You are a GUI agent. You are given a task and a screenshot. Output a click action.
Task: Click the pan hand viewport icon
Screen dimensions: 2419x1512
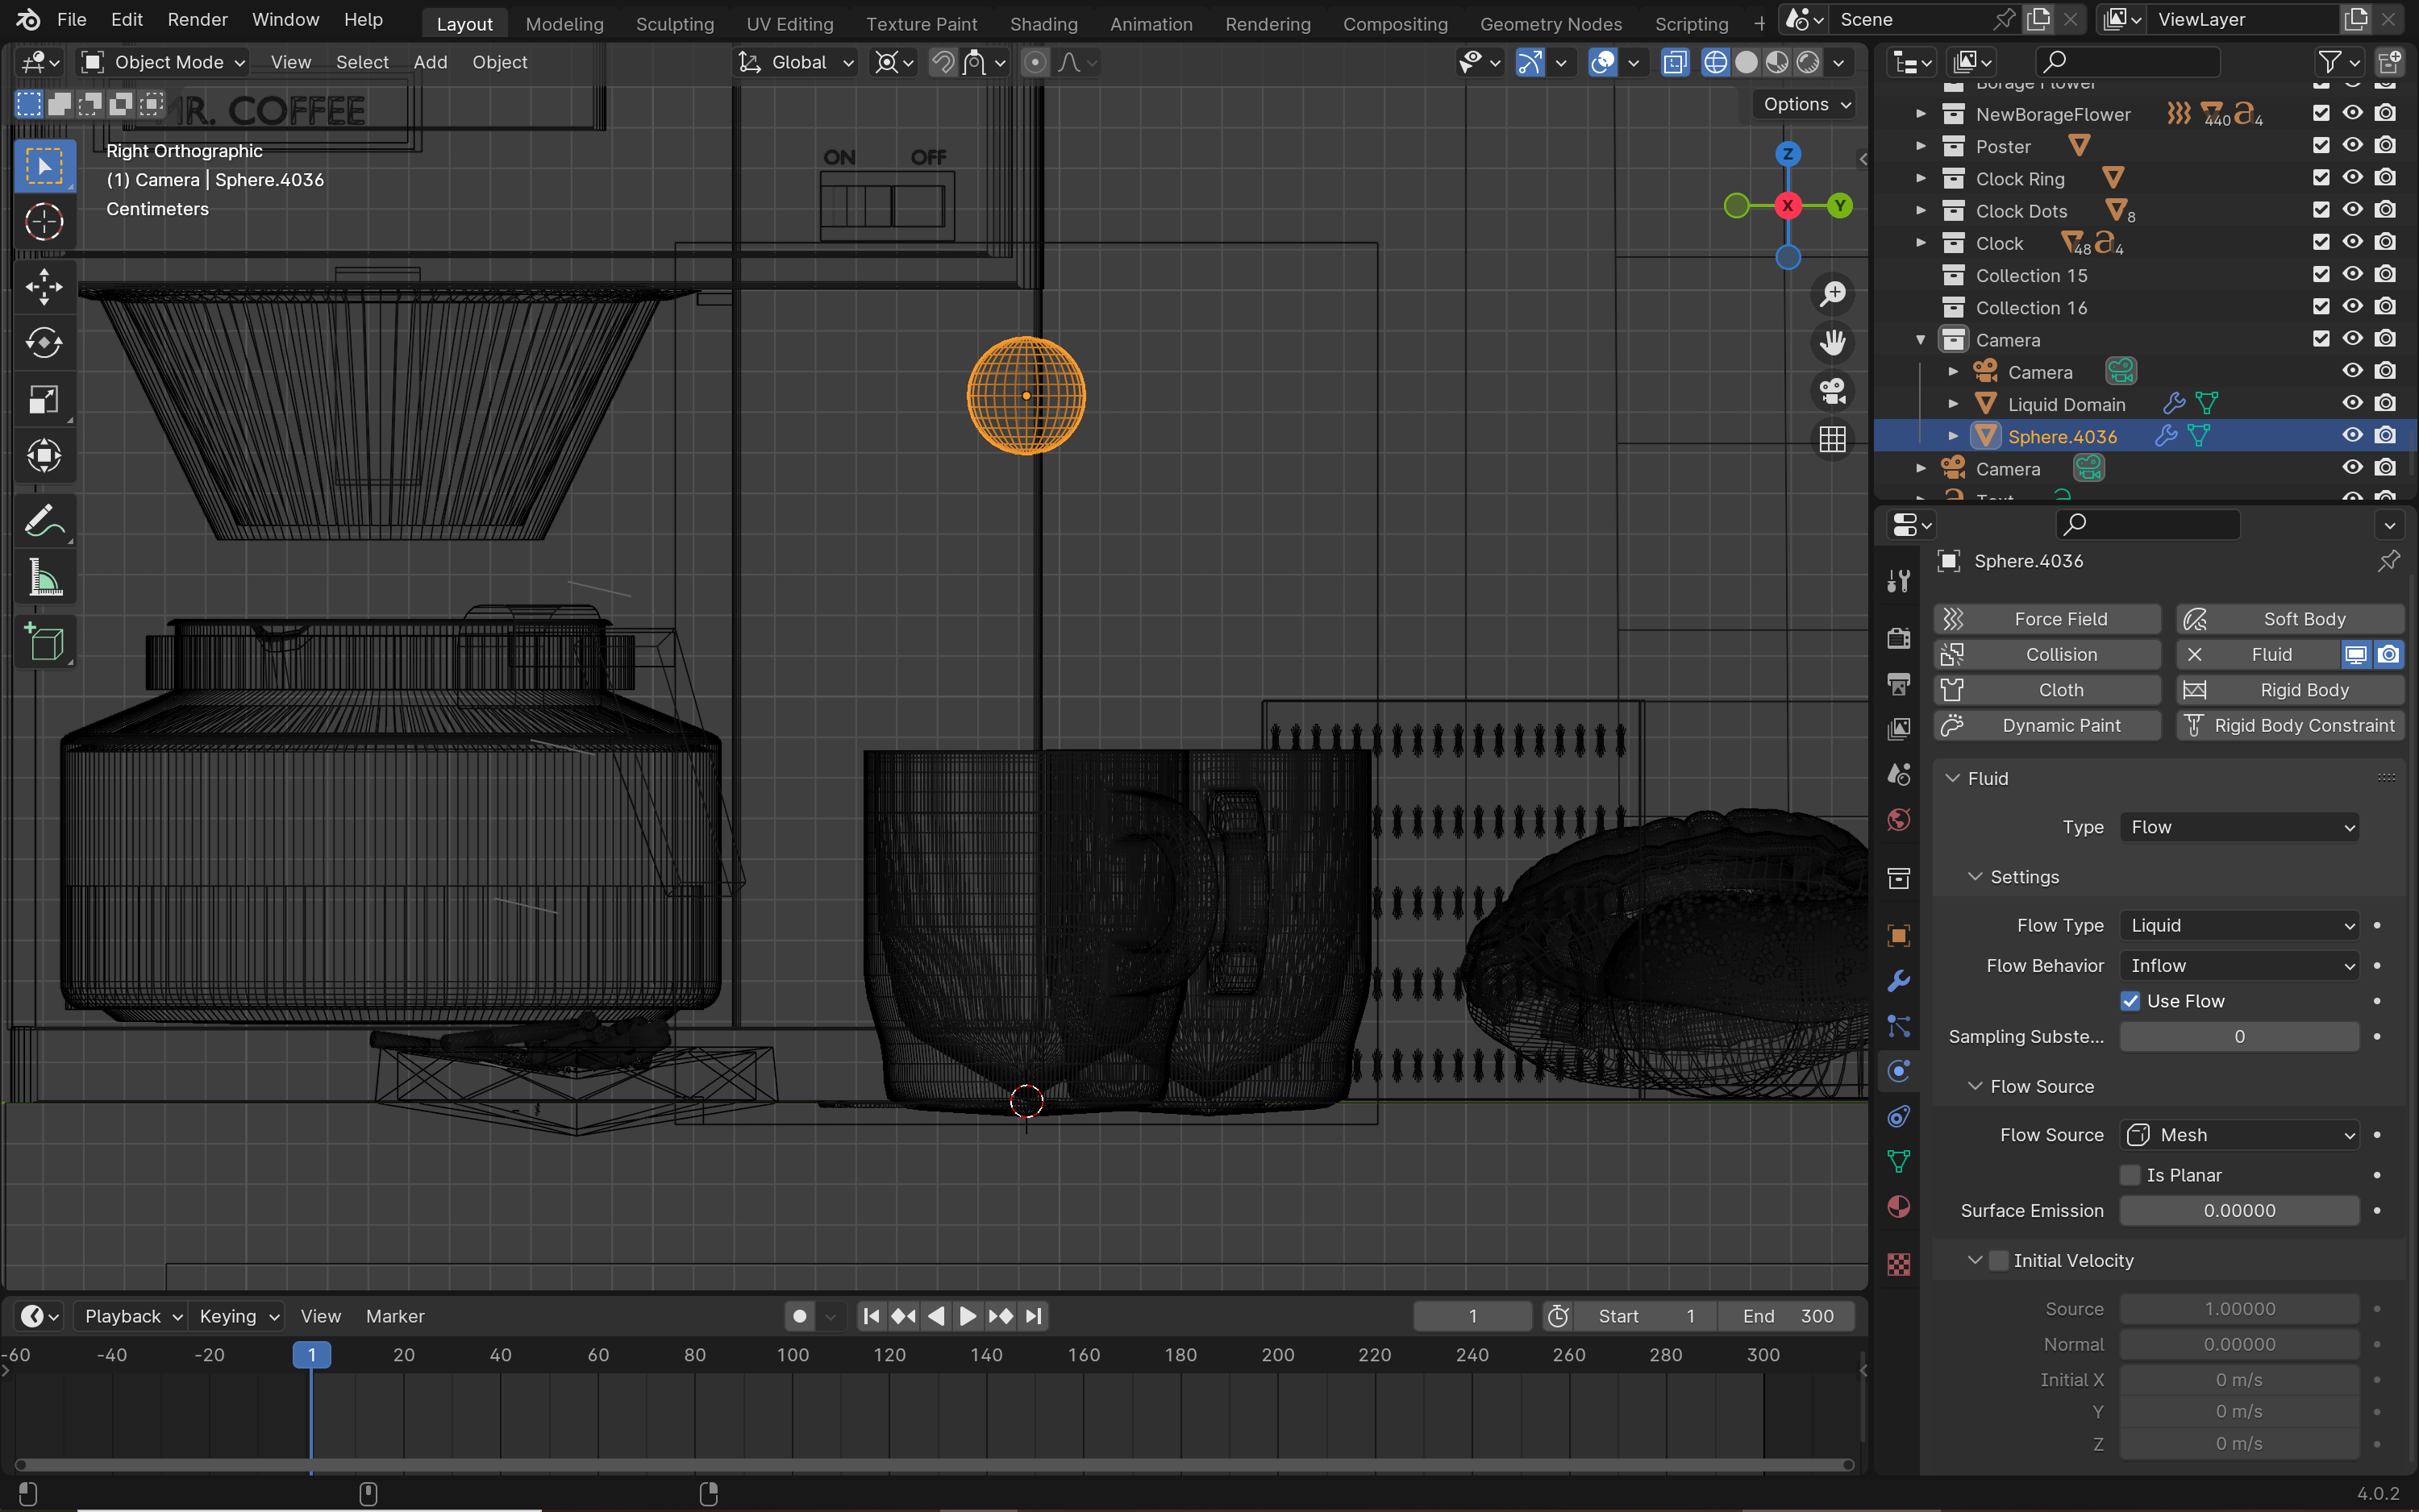1833,343
